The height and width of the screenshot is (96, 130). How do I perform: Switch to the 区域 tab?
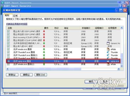click(x=16, y=16)
